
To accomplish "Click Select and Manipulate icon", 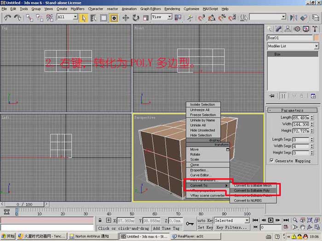I will [x=190, y=18].
